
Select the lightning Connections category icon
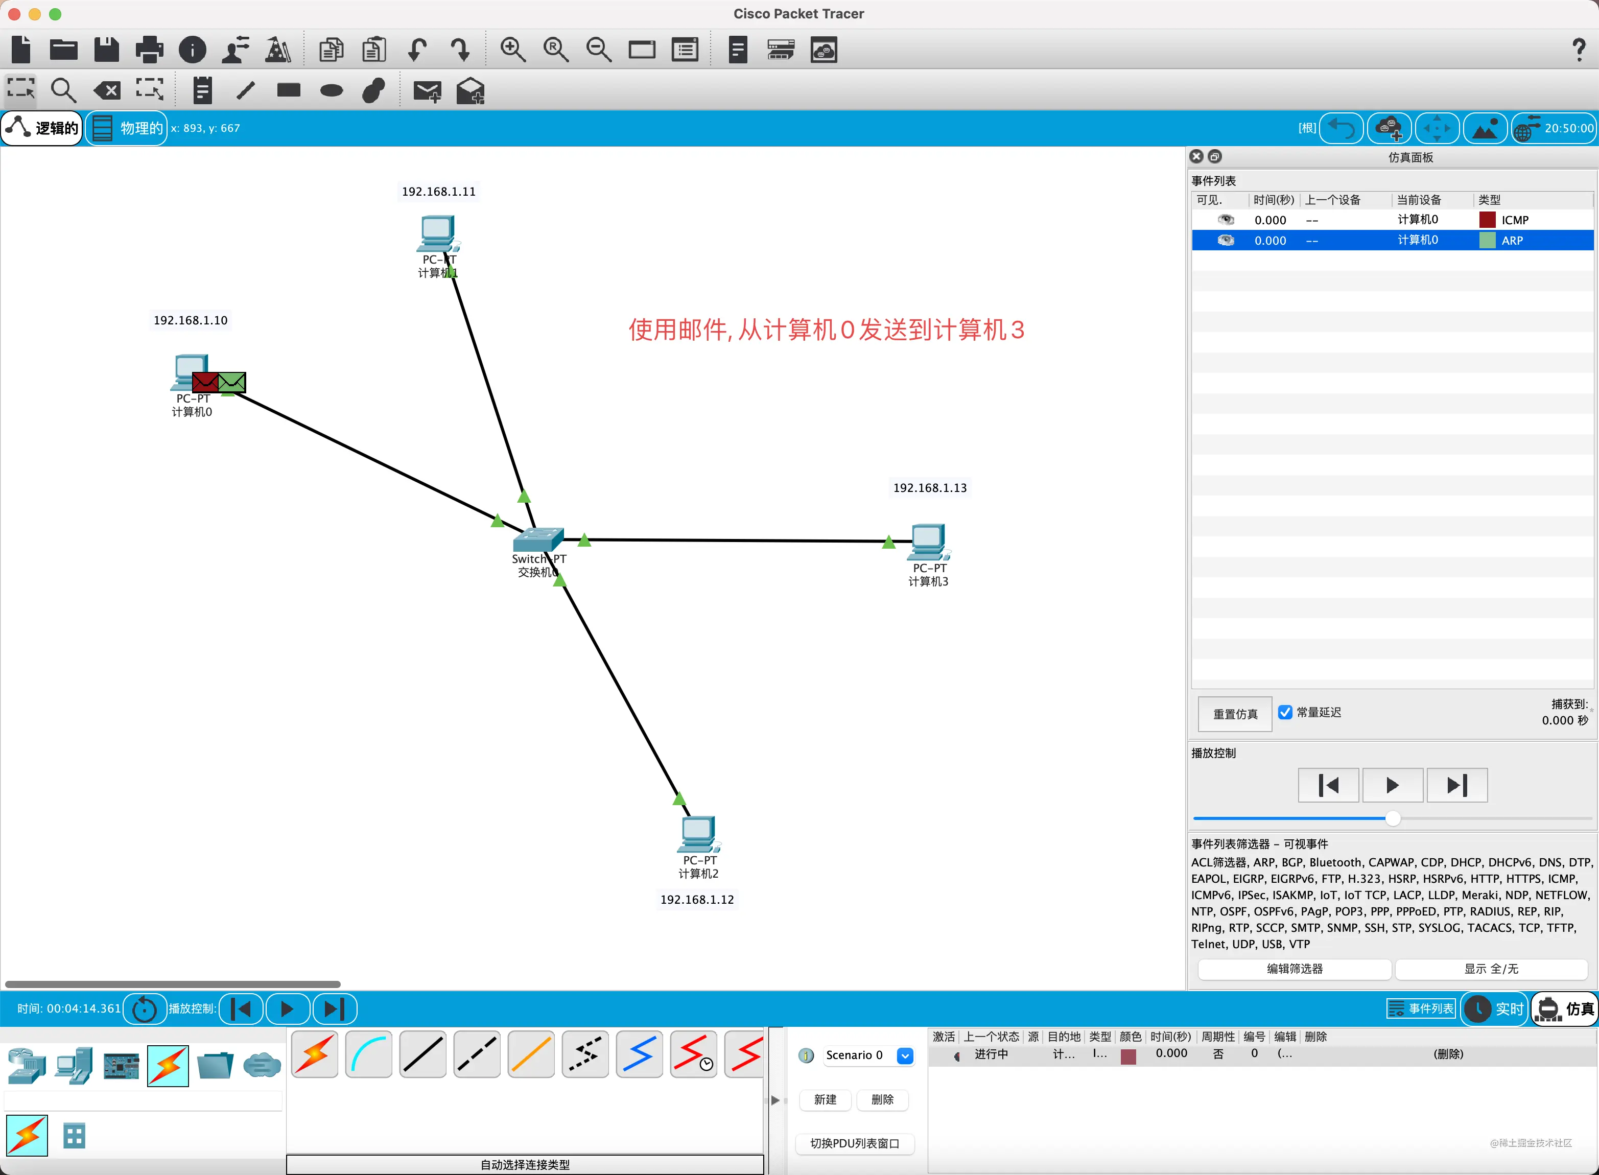(x=168, y=1066)
